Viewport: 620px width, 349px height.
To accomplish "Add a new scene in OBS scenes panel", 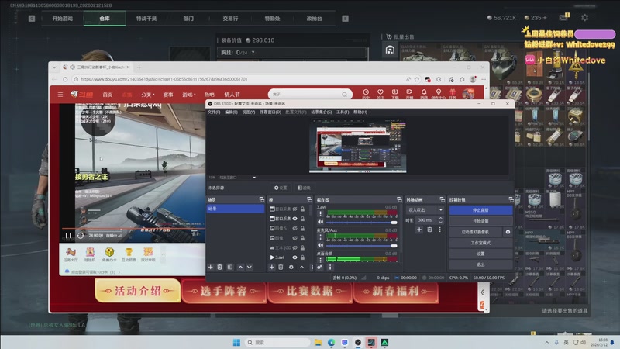I will tap(211, 268).
